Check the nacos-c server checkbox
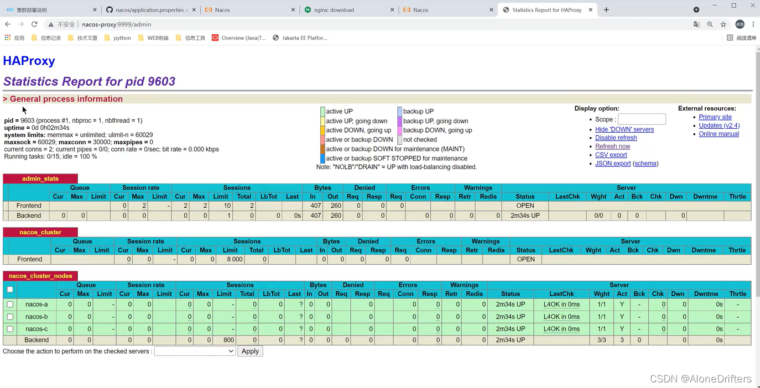Viewport: 760px width, 388px height. 10,329
